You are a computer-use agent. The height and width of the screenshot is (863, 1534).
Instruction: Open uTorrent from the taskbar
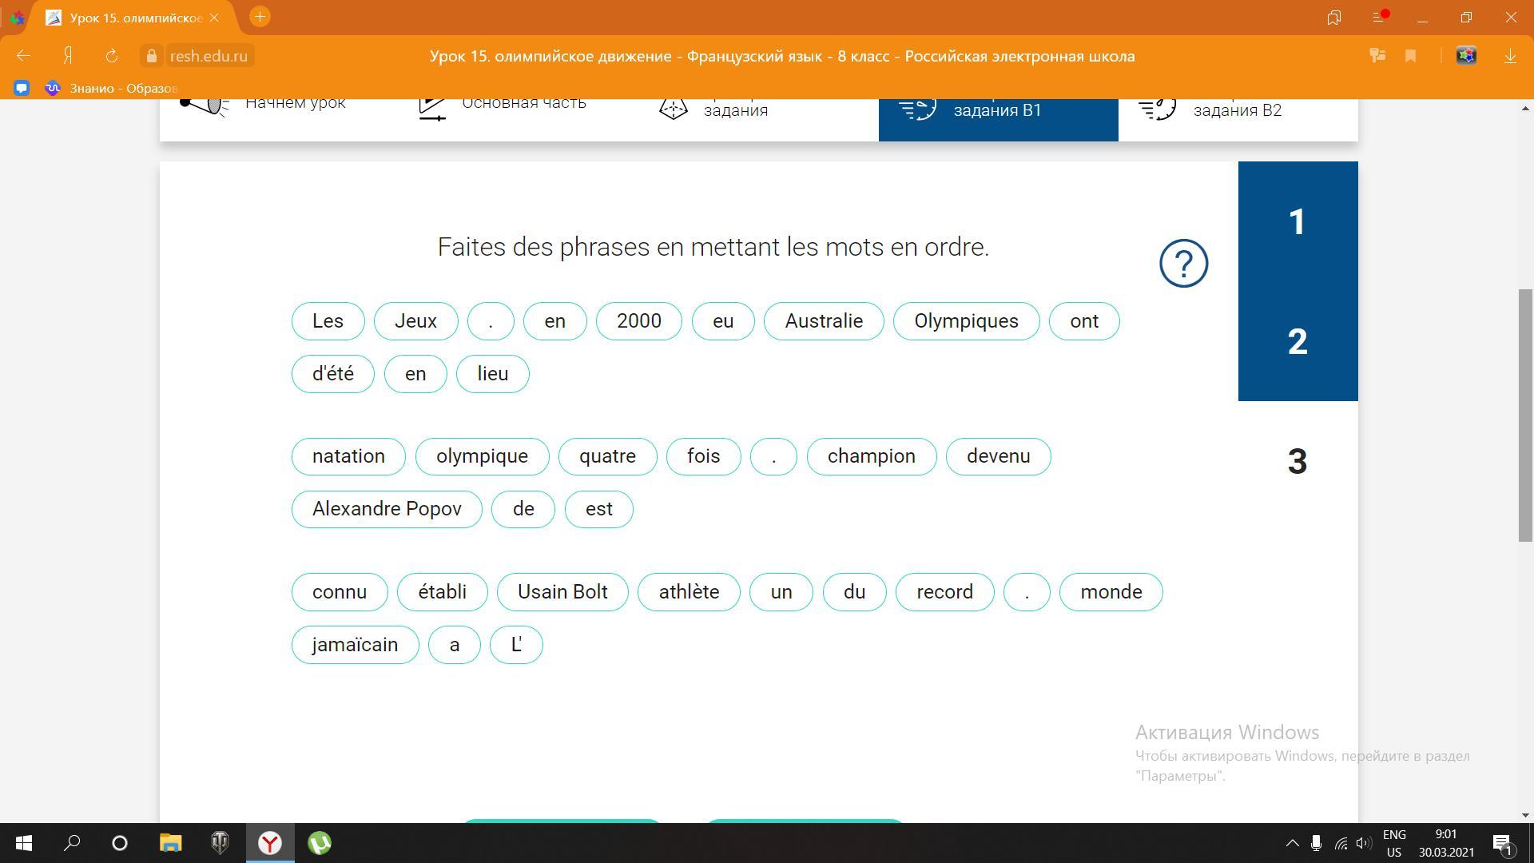(320, 843)
